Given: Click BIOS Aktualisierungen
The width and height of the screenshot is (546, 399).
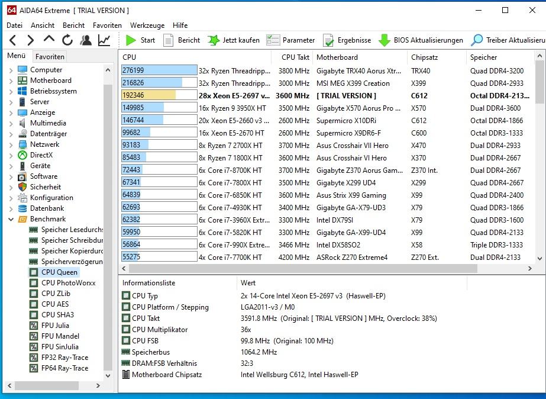Looking at the screenshot, I should pyautogui.click(x=421, y=40).
